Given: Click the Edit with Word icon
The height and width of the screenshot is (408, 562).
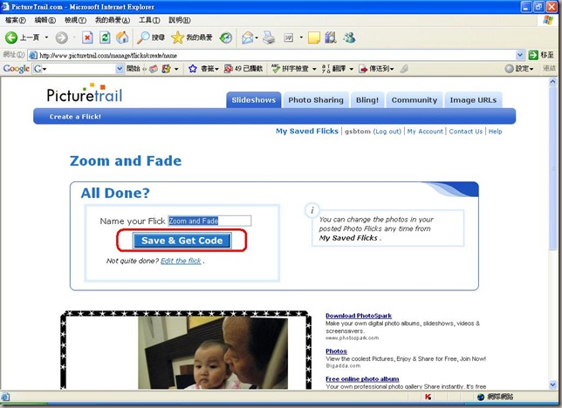Looking at the screenshot, I should click(289, 37).
